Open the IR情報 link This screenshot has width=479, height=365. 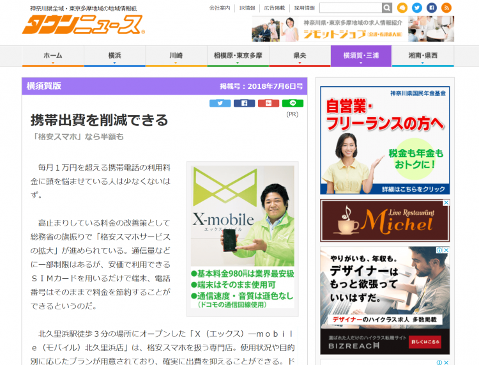coord(247,8)
